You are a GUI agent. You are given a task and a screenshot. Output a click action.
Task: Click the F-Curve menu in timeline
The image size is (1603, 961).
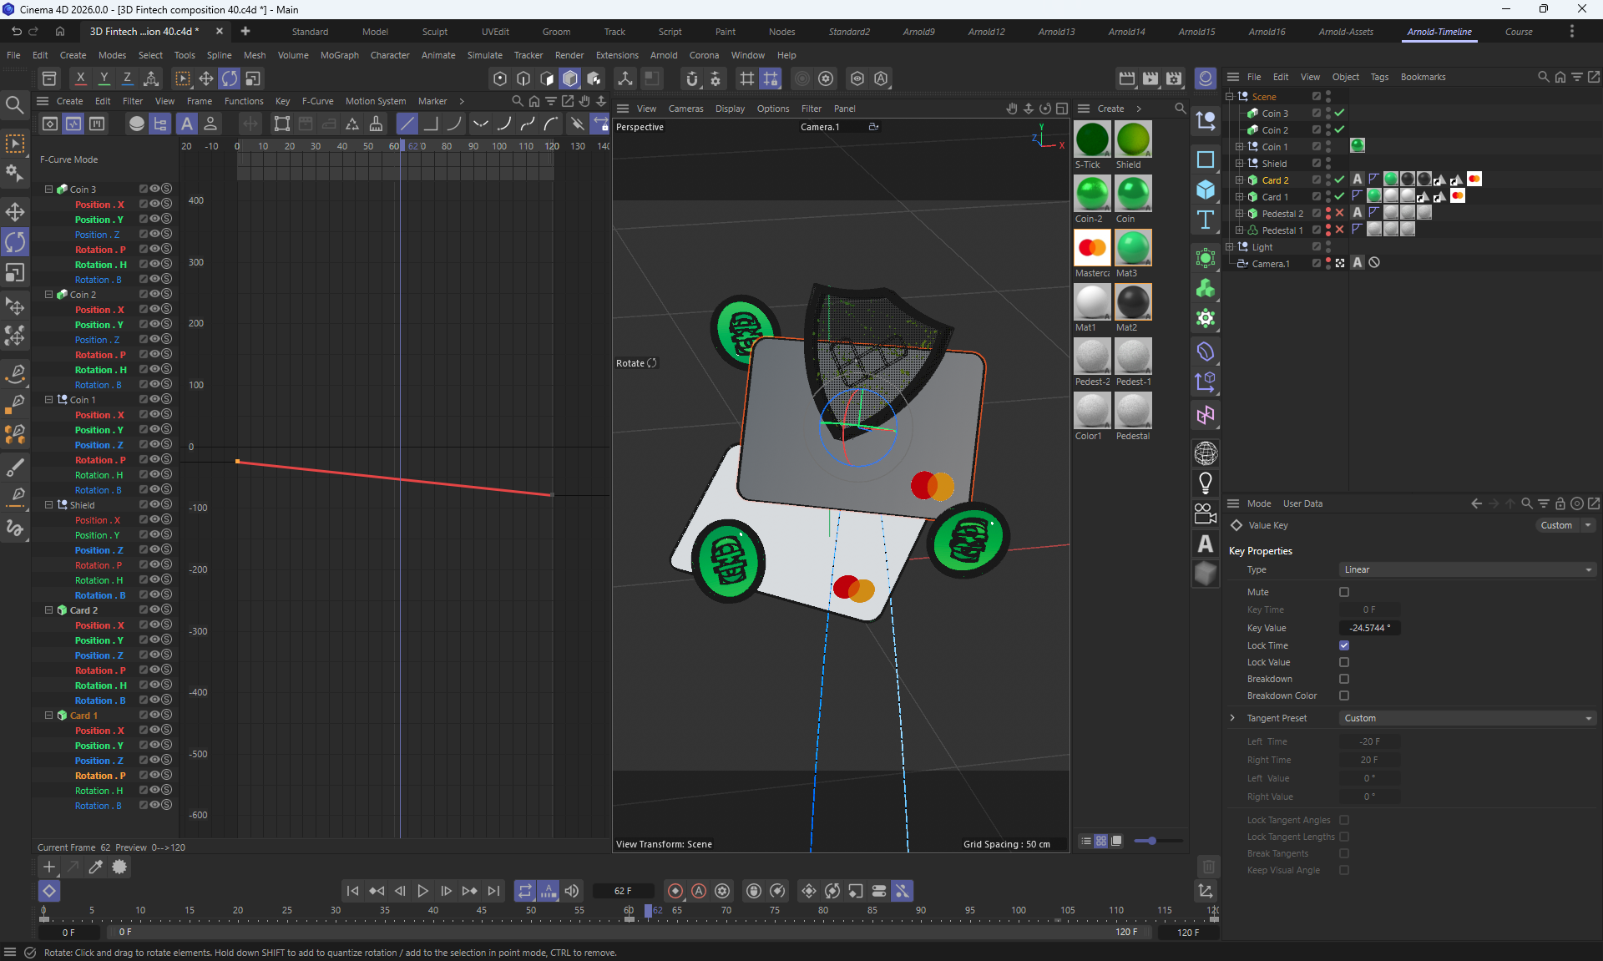point(317,101)
